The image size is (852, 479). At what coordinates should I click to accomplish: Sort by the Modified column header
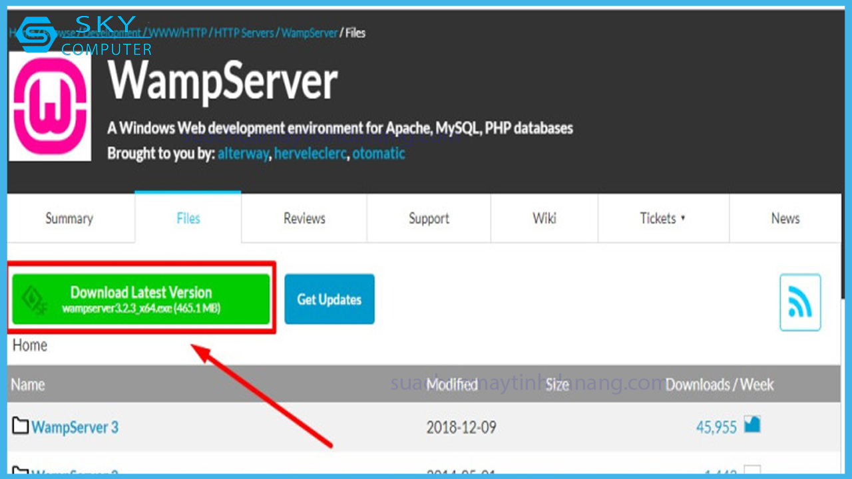pyautogui.click(x=452, y=385)
